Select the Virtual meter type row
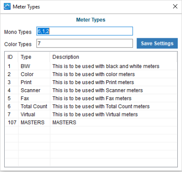 click(91, 114)
